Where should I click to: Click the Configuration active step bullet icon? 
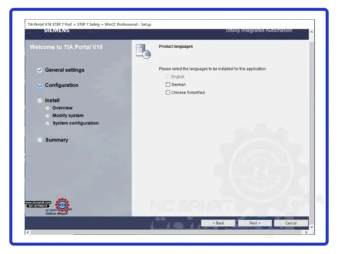pos(39,85)
